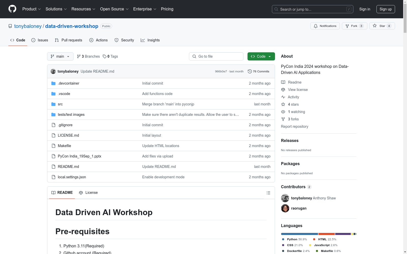Click the eye icon beside watching
407x254 pixels.
pos(283,112)
